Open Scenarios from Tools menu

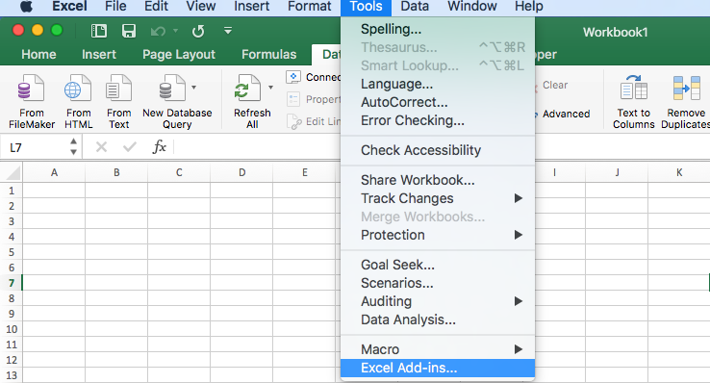438,284
